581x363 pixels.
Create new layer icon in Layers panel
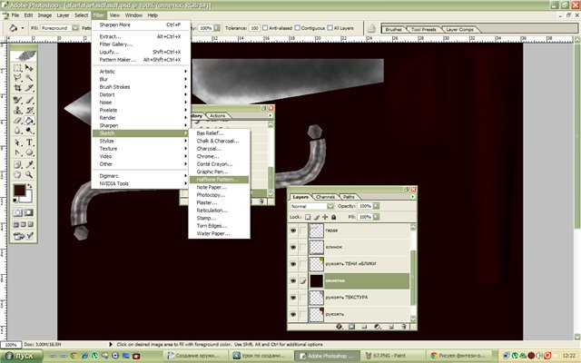tap(391, 327)
